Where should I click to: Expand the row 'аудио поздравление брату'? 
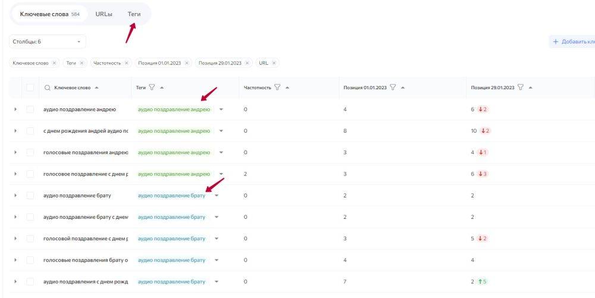(x=15, y=195)
